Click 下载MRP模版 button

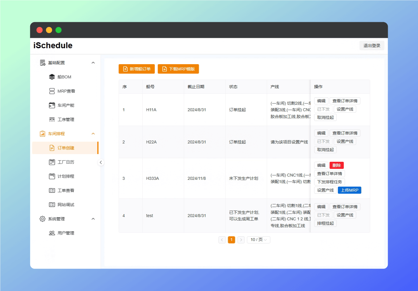pos(178,69)
